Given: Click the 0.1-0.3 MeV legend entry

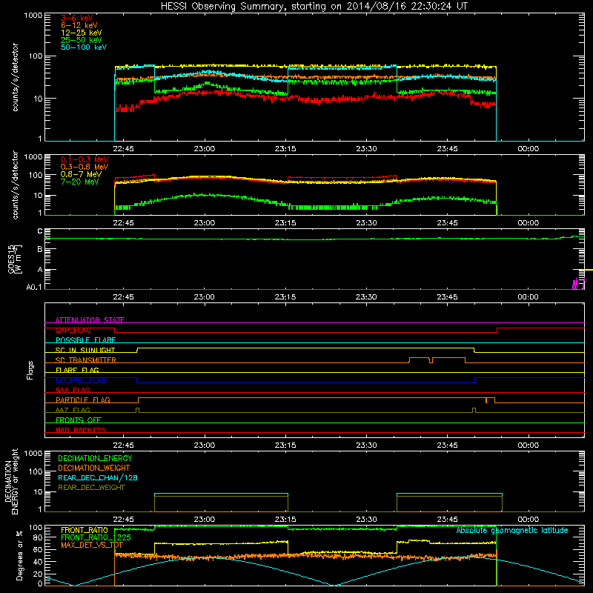Looking at the screenshot, I should point(85,159).
